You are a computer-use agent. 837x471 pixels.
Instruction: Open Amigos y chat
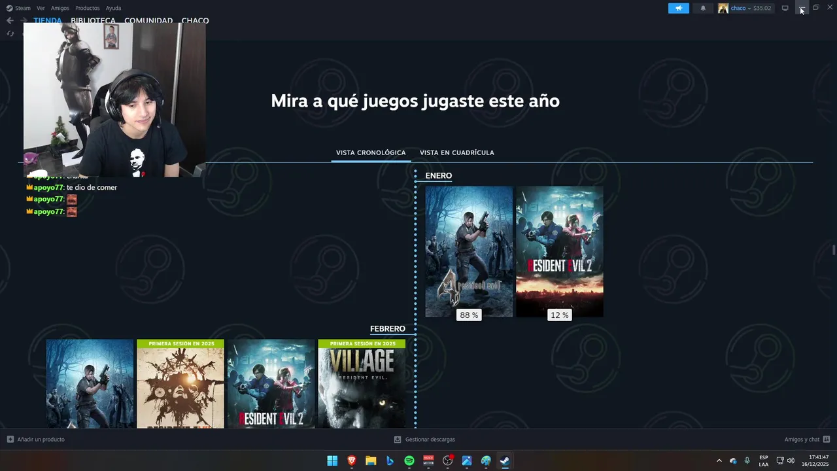click(807, 440)
